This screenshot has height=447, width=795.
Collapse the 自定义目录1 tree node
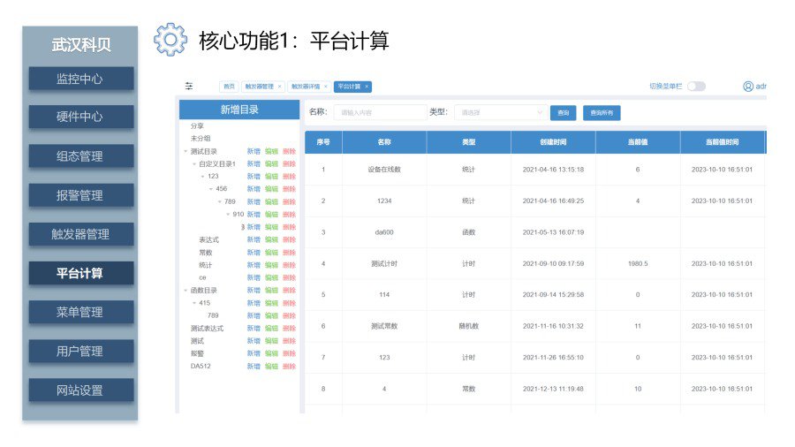click(x=194, y=164)
